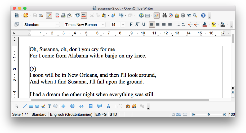Click the Print icon
This screenshot has width=246, height=133.
point(63,15)
